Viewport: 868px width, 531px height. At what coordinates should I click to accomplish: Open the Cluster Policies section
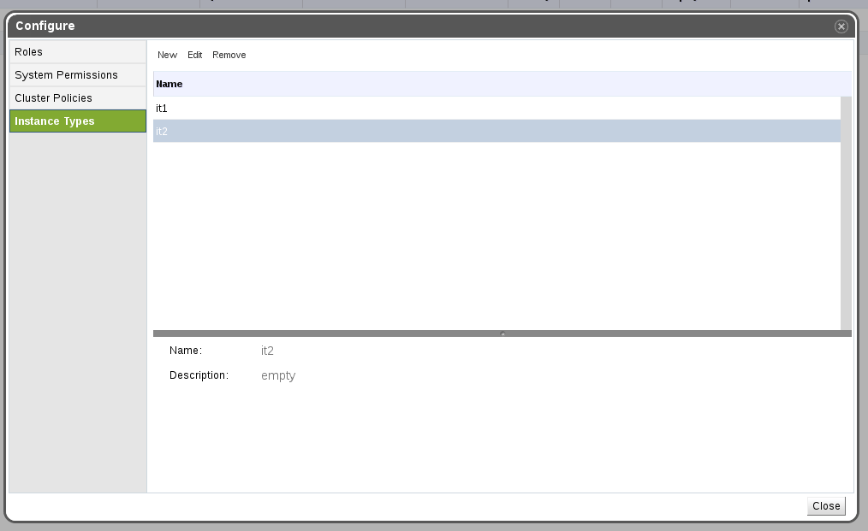78,98
